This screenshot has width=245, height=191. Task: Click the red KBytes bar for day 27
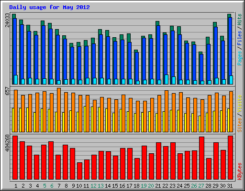(x=201, y=158)
